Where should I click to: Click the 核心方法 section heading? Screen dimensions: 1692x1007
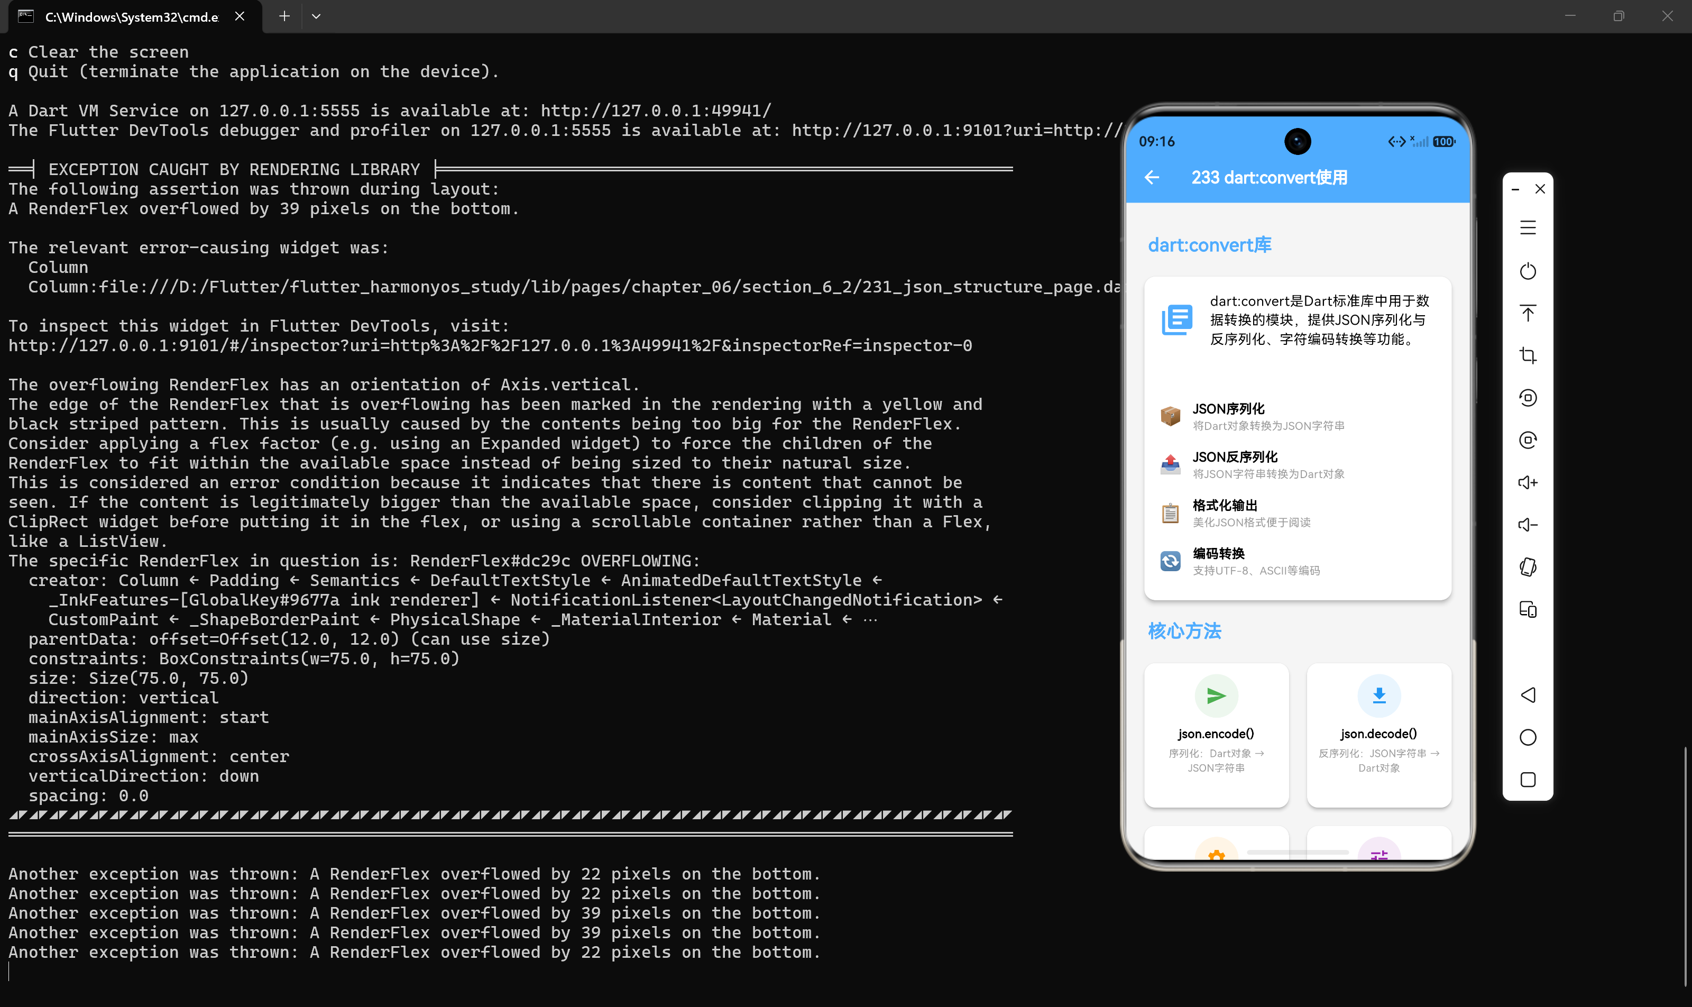(1184, 631)
